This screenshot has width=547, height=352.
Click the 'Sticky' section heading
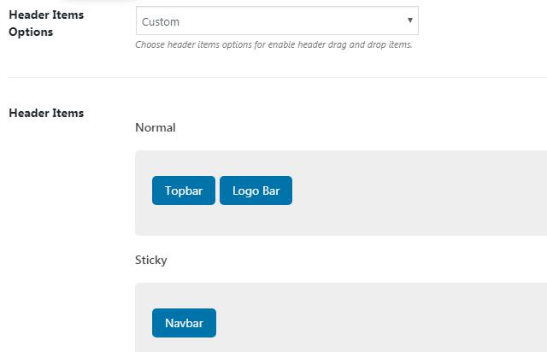151,260
